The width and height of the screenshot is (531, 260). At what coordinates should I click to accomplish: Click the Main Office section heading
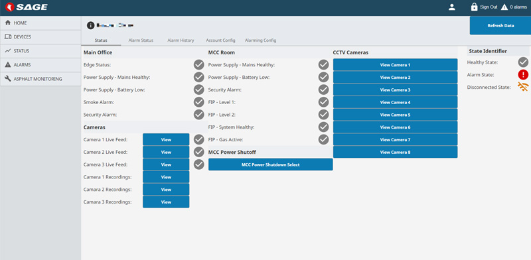(98, 52)
